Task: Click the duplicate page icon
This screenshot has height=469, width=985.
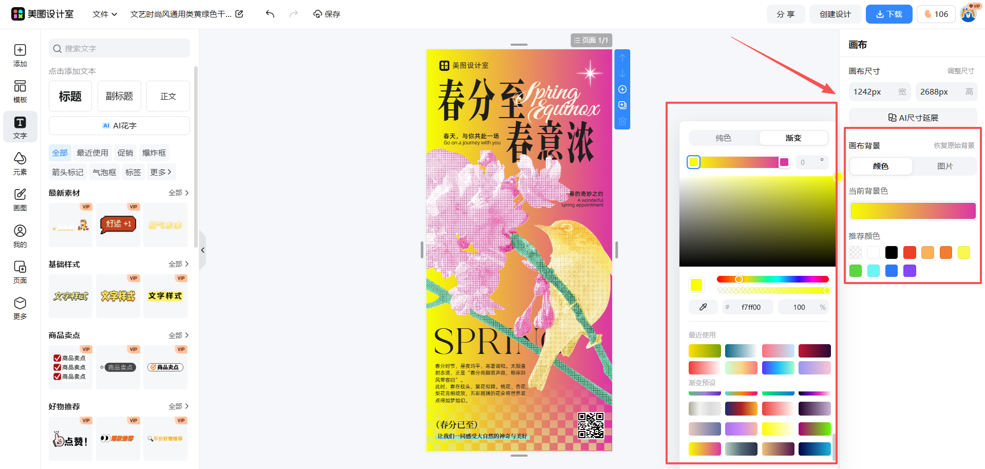Action: [x=622, y=105]
